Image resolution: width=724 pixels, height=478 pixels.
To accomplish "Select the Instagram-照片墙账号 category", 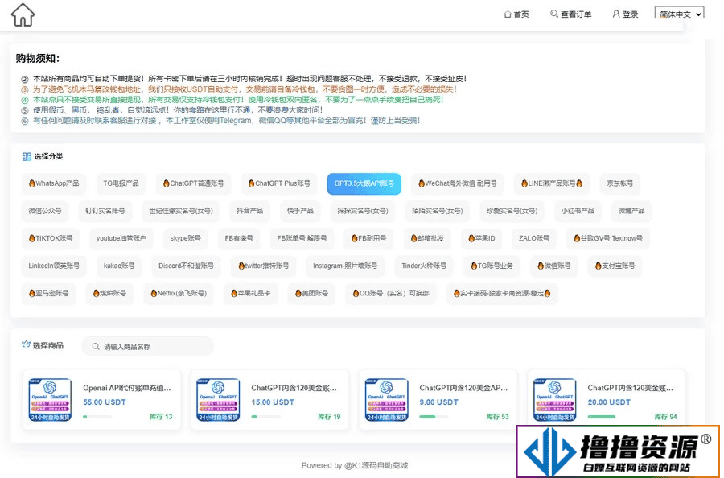I will tap(345, 266).
